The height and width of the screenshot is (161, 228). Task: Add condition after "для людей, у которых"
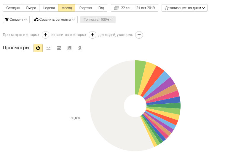click(x=139, y=35)
